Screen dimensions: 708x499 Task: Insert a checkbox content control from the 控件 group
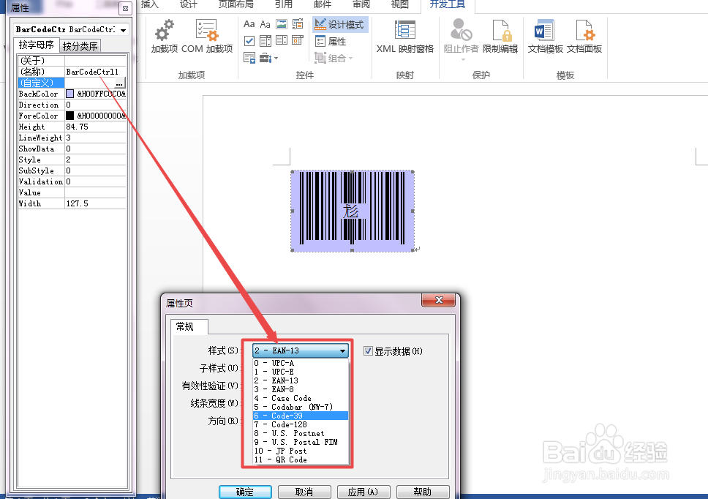tap(251, 40)
